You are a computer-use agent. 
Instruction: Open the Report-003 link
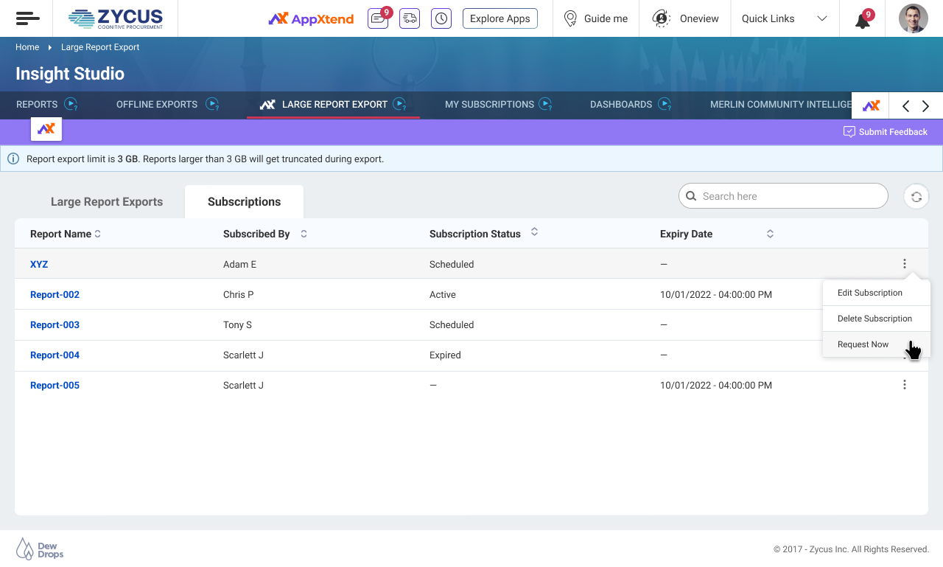pos(55,325)
